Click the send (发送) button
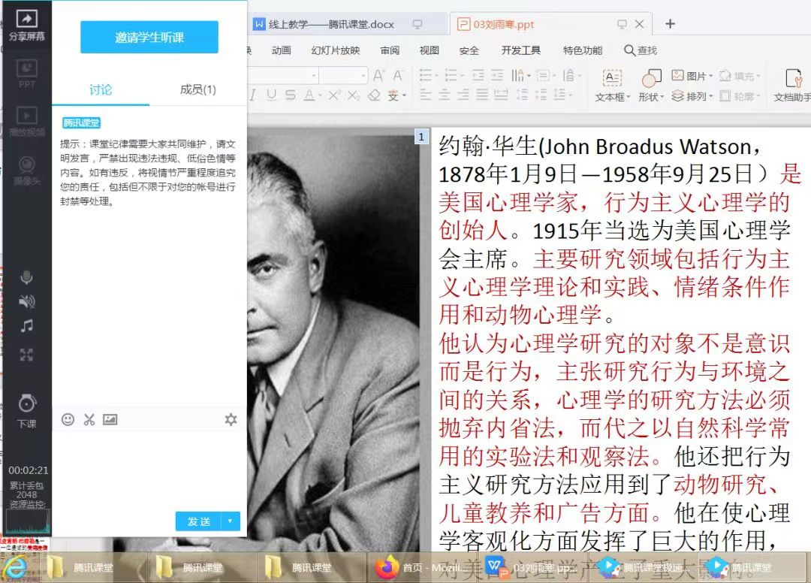Screen dimensions: 811x583 198,521
